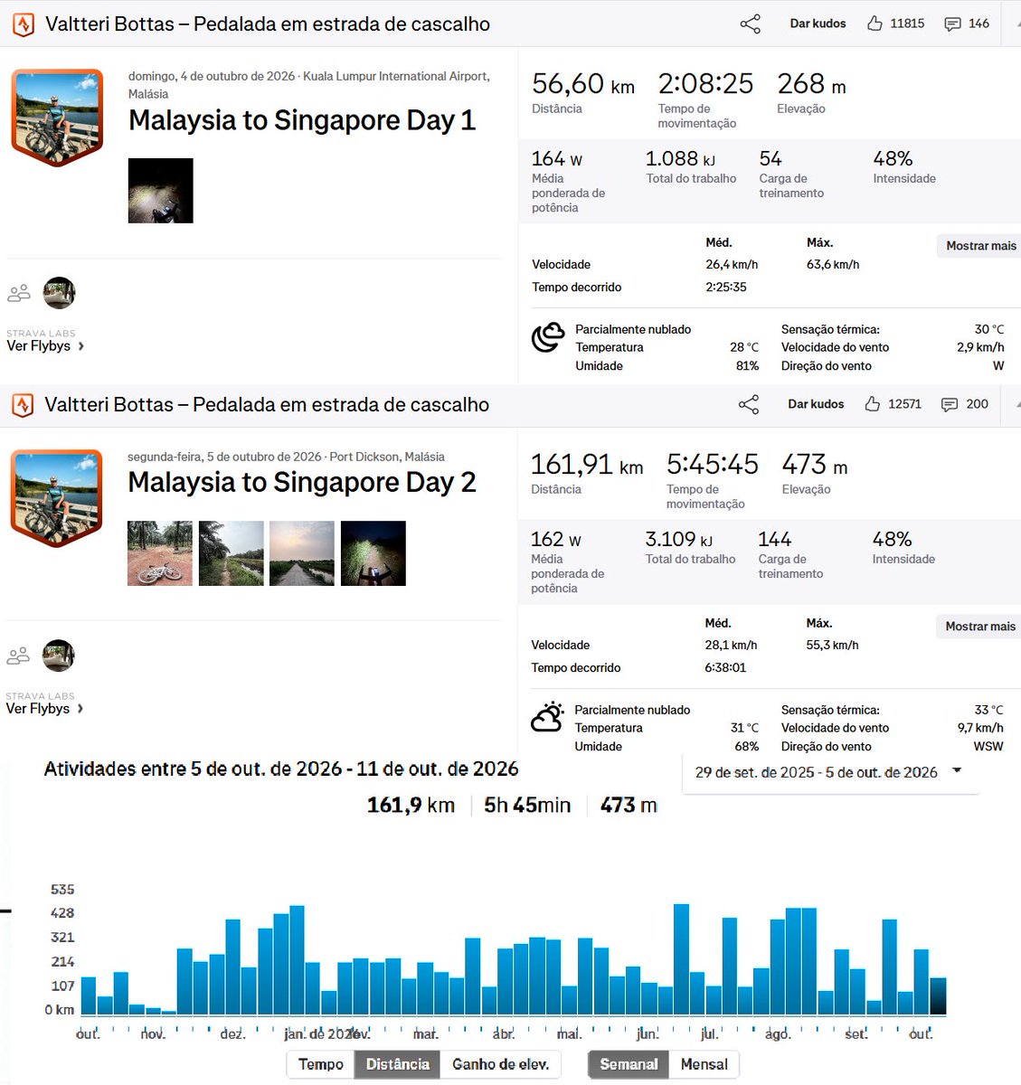This screenshot has width=1021, height=1085.
Task: Click the 6:38:01 elapsed time value
Action: (725, 668)
